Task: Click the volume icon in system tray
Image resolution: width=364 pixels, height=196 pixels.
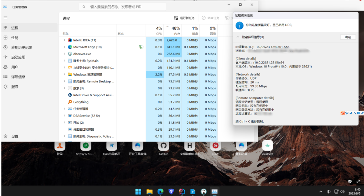Action: point(343,192)
